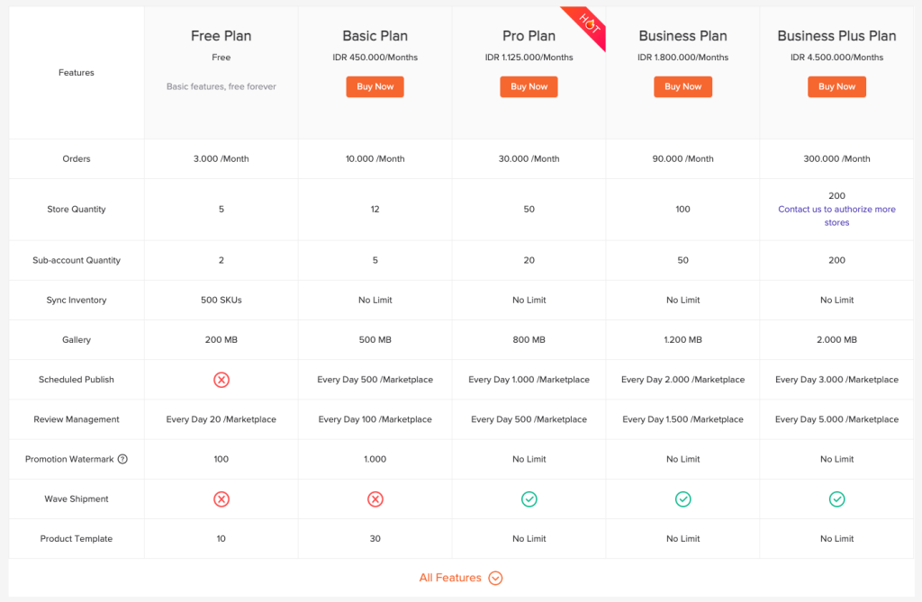Viewport: 922px width, 602px height.
Task: Click Buy Now under Business Plan
Action: pos(682,86)
